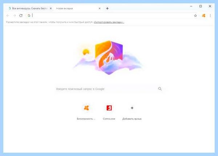Switch to the 'Все антивирусы. Скачать' tab
Viewport: 218px width, 156px height.
pyautogui.click(x=30, y=8)
